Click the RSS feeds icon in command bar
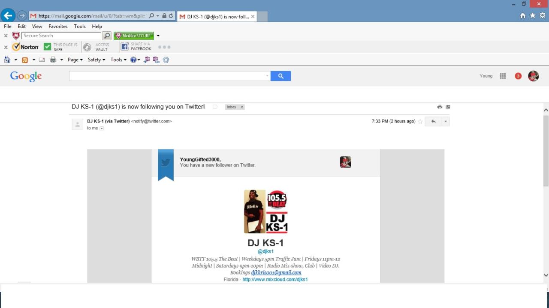549x308 pixels. tap(25, 60)
